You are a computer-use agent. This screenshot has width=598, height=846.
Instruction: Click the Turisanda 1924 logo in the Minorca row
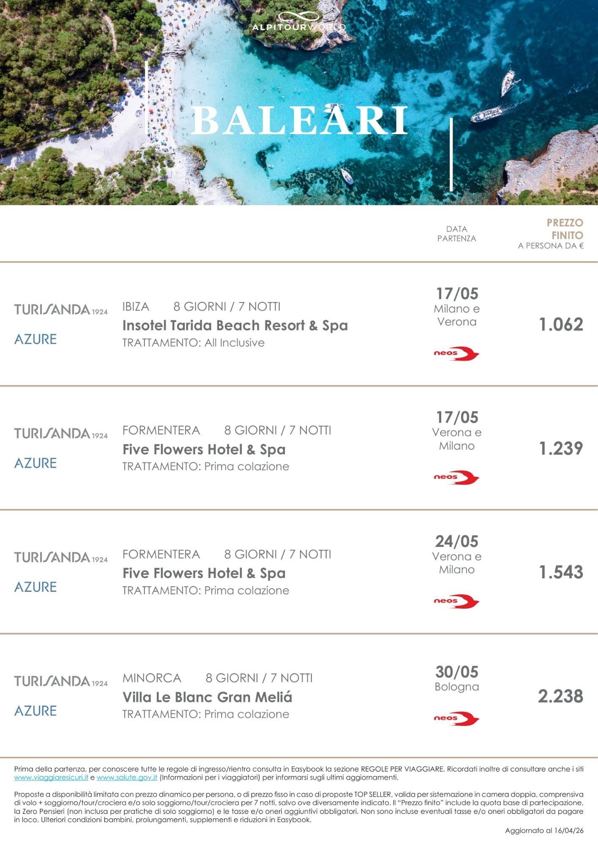61,681
